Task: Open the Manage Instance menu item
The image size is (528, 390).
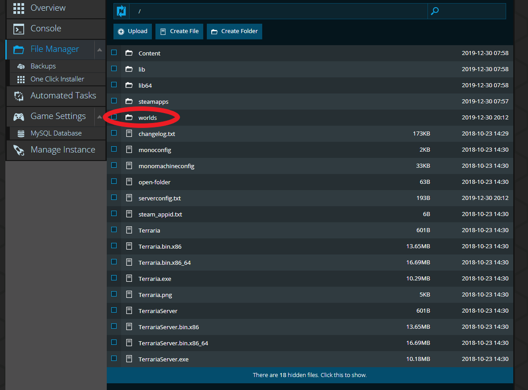Action: coord(56,150)
